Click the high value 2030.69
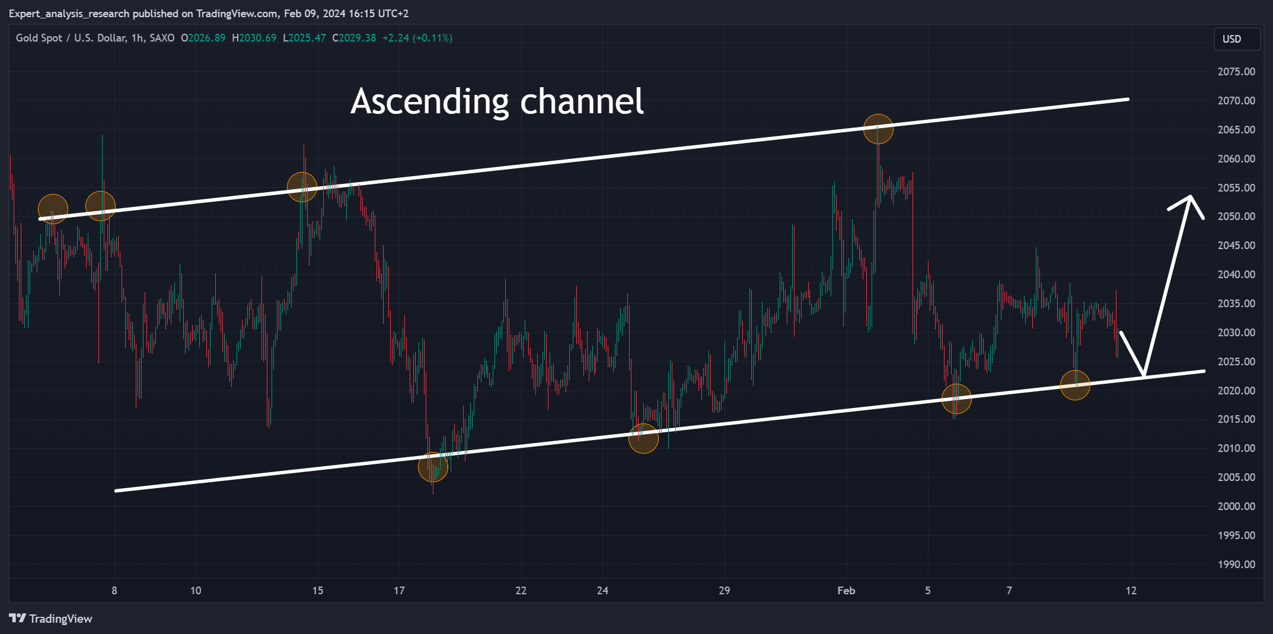1273x634 pixels. point(257,38)
